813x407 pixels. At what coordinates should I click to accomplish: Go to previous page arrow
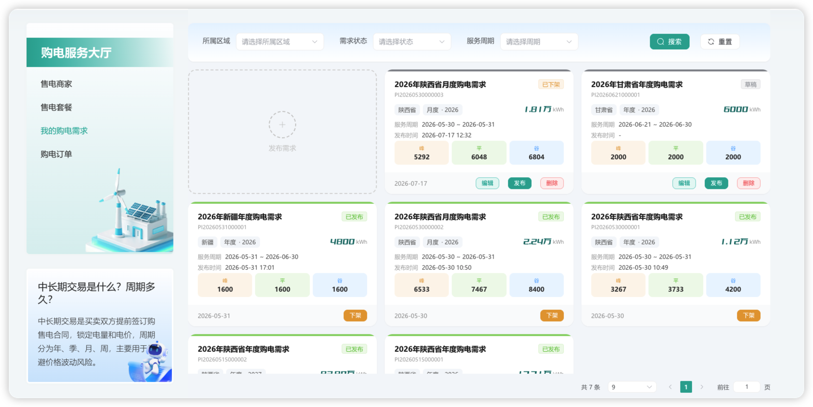click(x=670, y=387)
